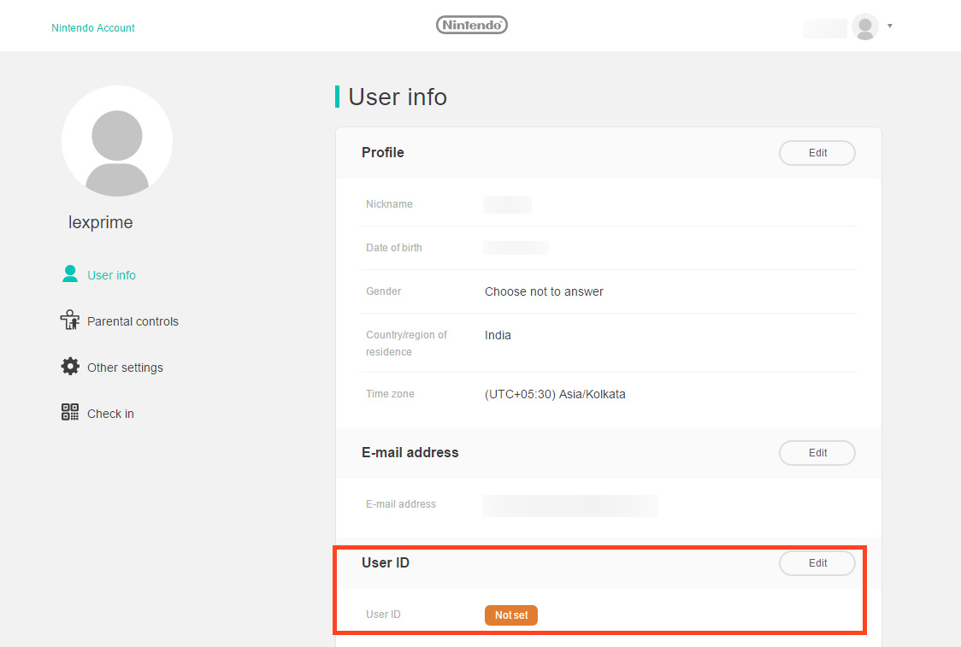Screen dimensions: 961x647
Task: Click the Nintendo logo in header
Action: tap(471, 26)
